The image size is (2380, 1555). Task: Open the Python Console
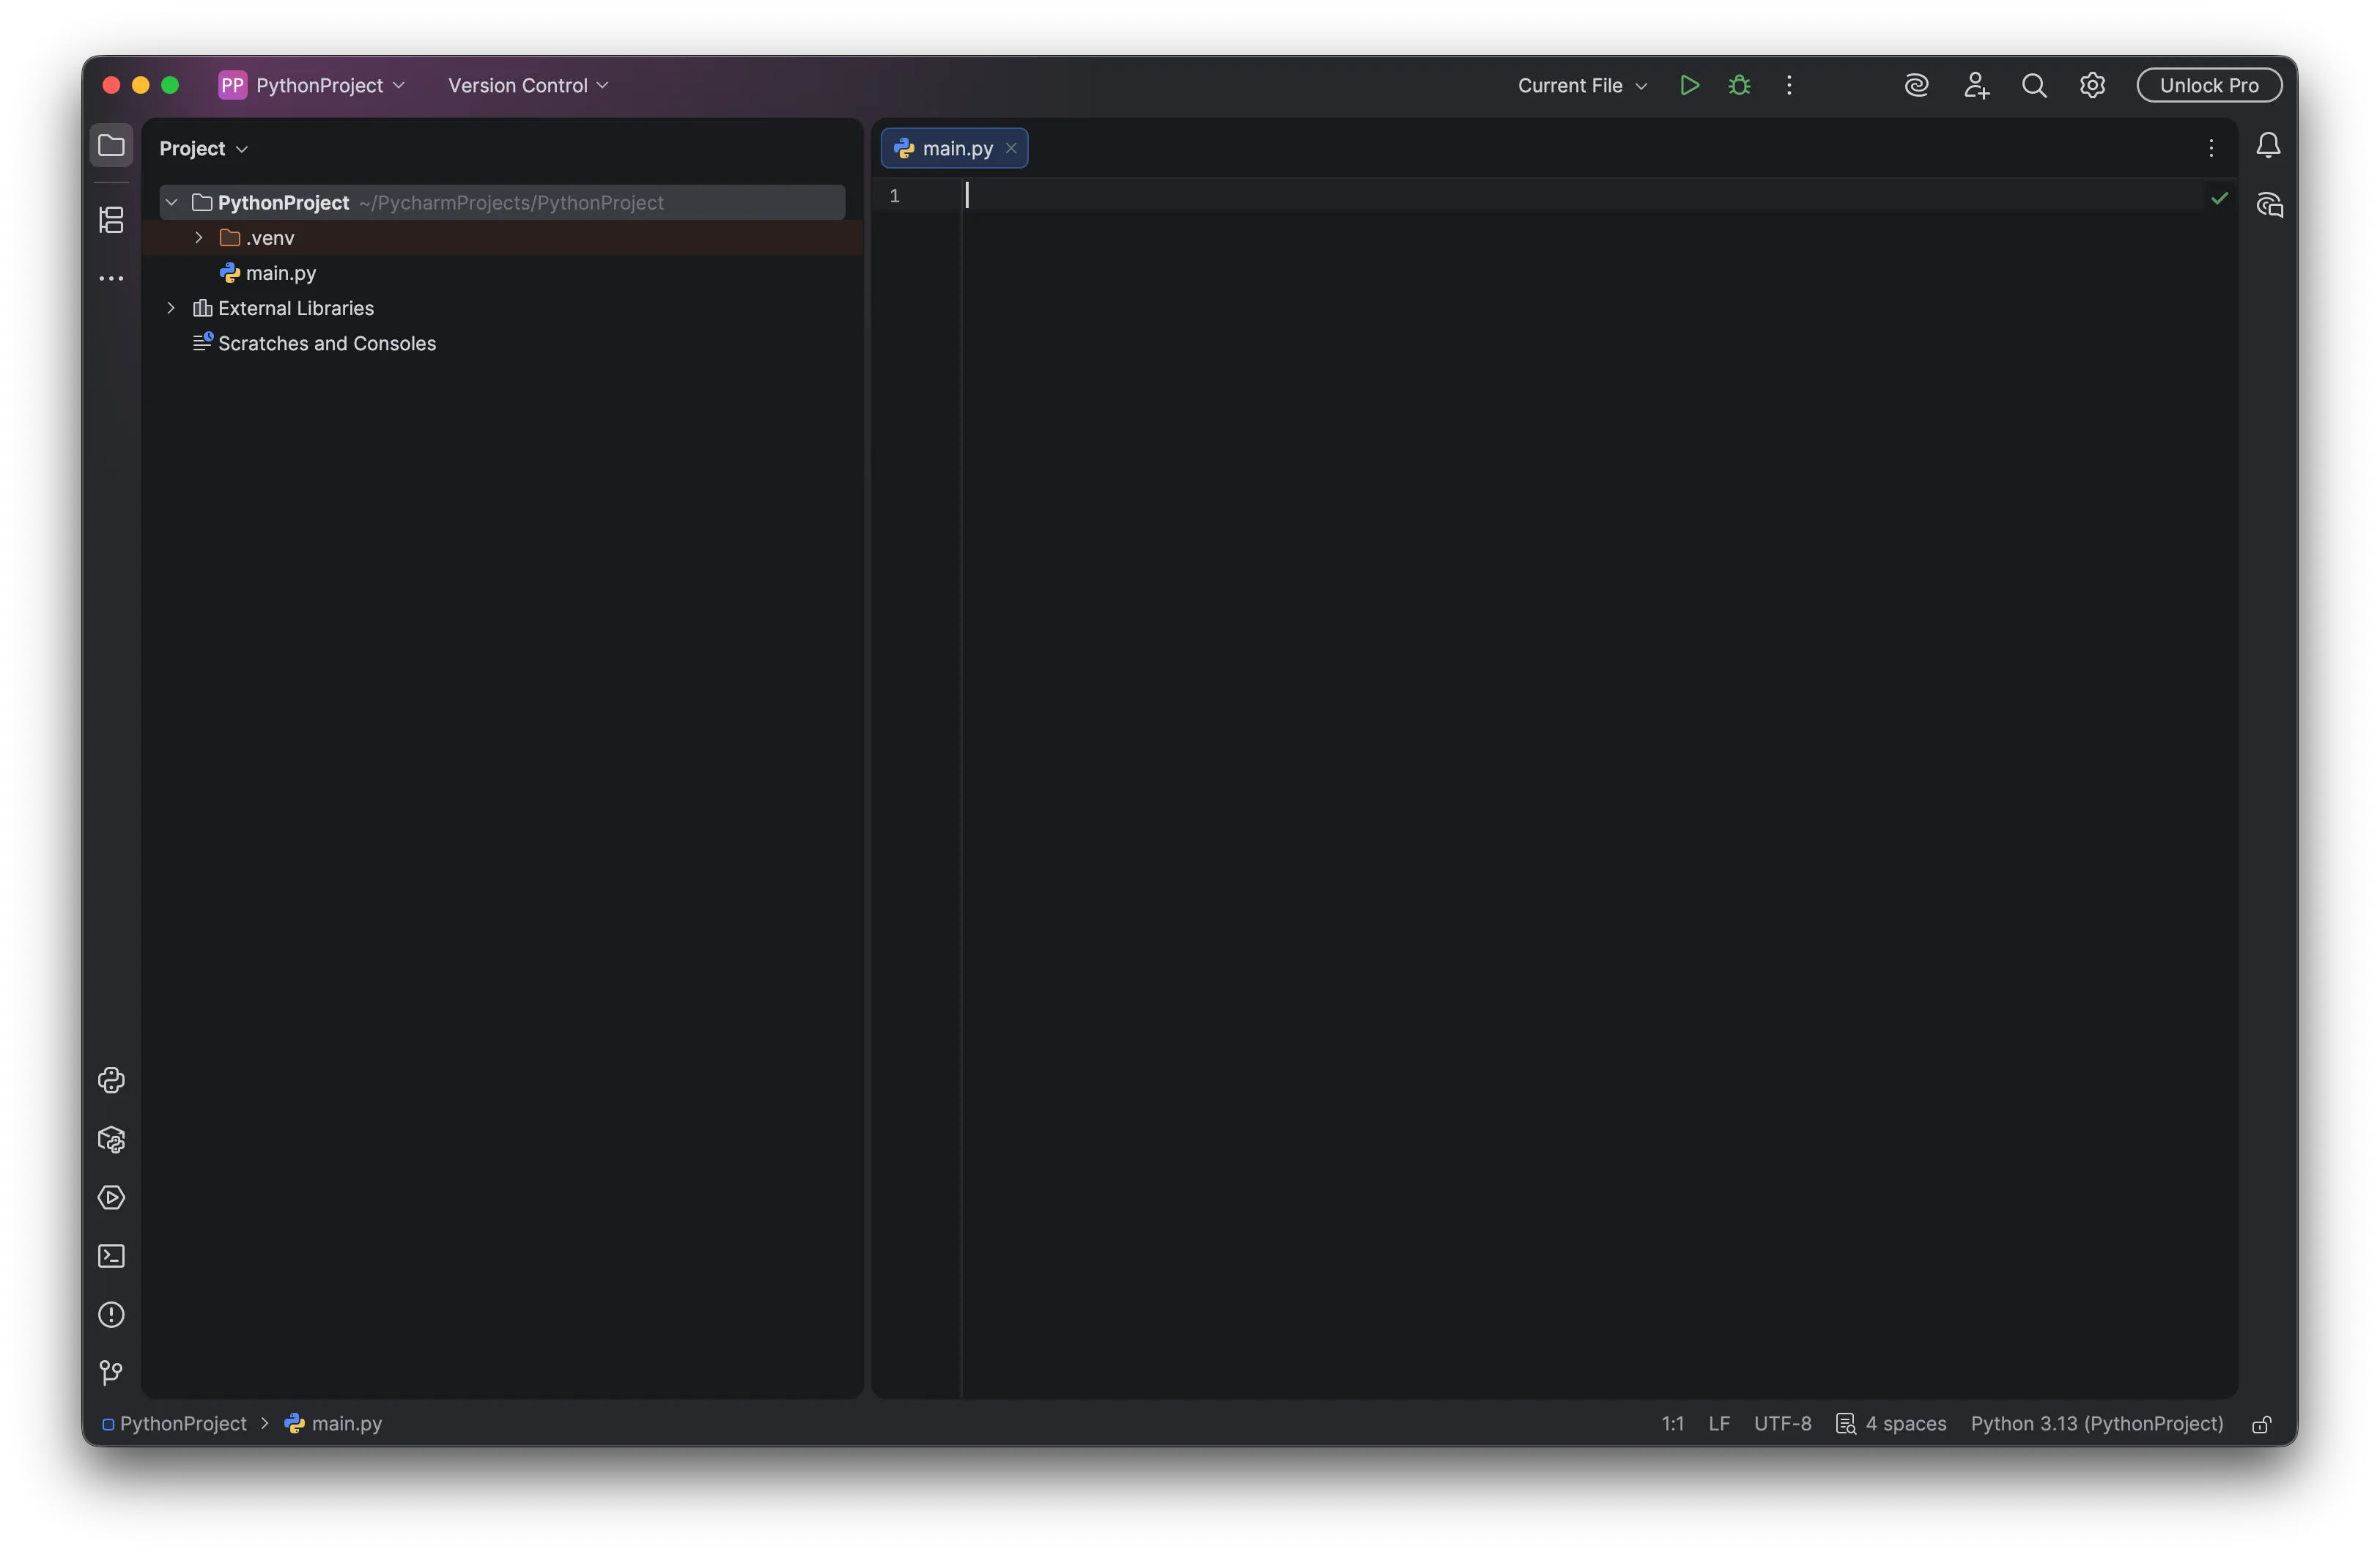click(x=111, y=1081)
